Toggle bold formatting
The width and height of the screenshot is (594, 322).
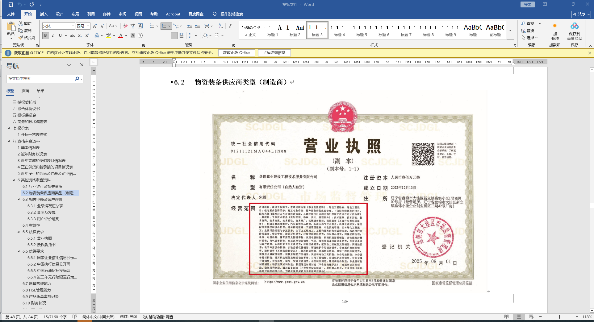coord(45,35)
